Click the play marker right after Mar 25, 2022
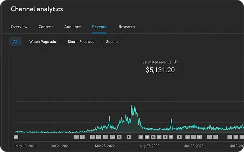The image size is (244, 152). pyautogui.click(x=119, y=137)
